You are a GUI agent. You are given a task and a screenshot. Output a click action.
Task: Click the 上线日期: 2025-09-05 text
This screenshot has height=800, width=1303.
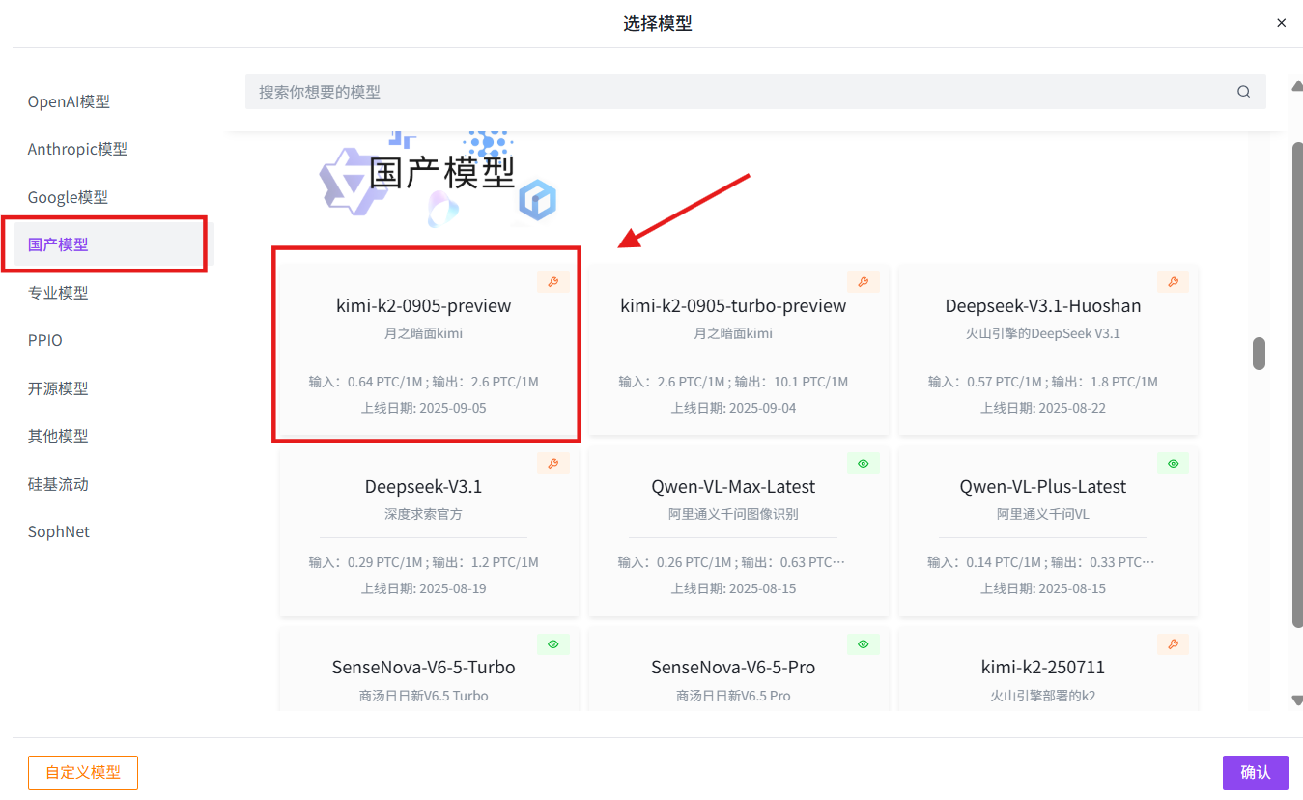[x=424, y=408]
